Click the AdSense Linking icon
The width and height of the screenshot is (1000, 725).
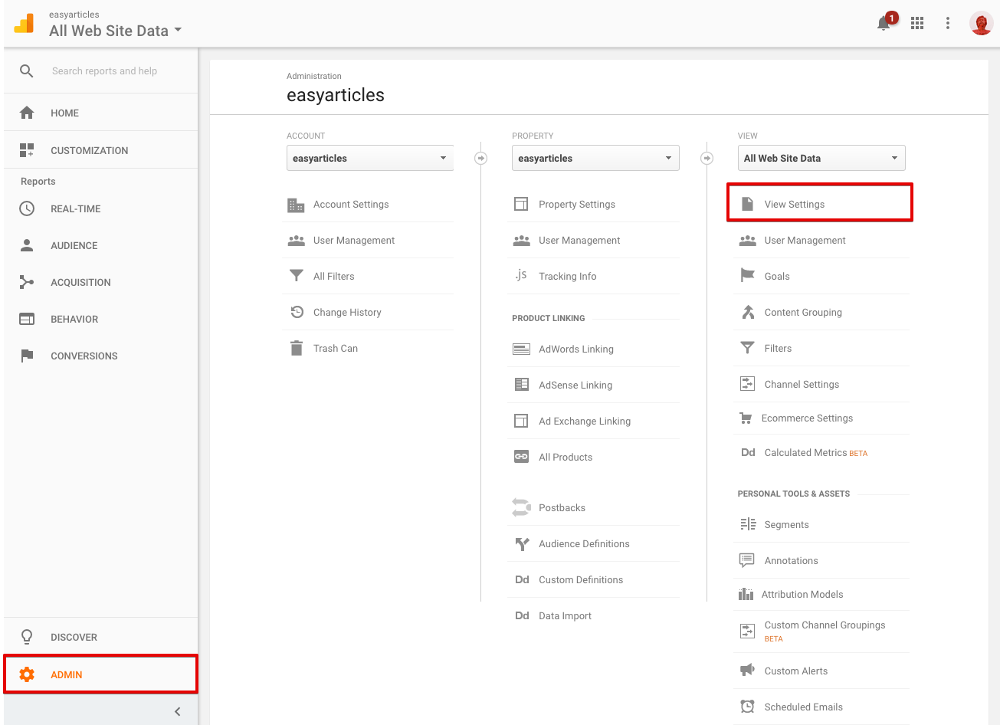click(521, 385)
